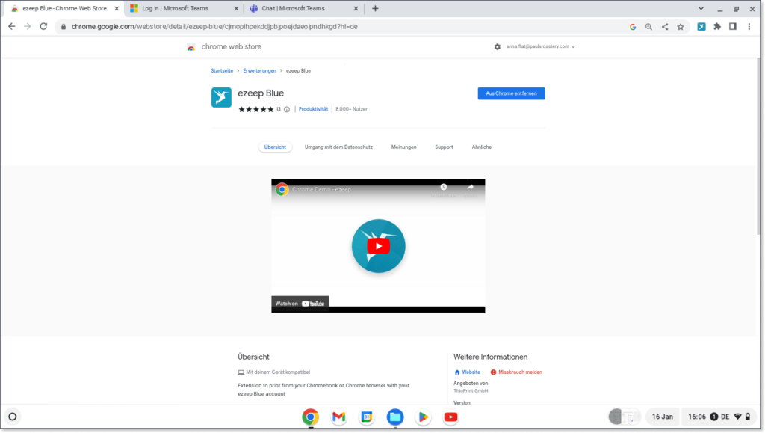Click Mit deinem Gerät kompatibel text

click(x=278, y=372)
